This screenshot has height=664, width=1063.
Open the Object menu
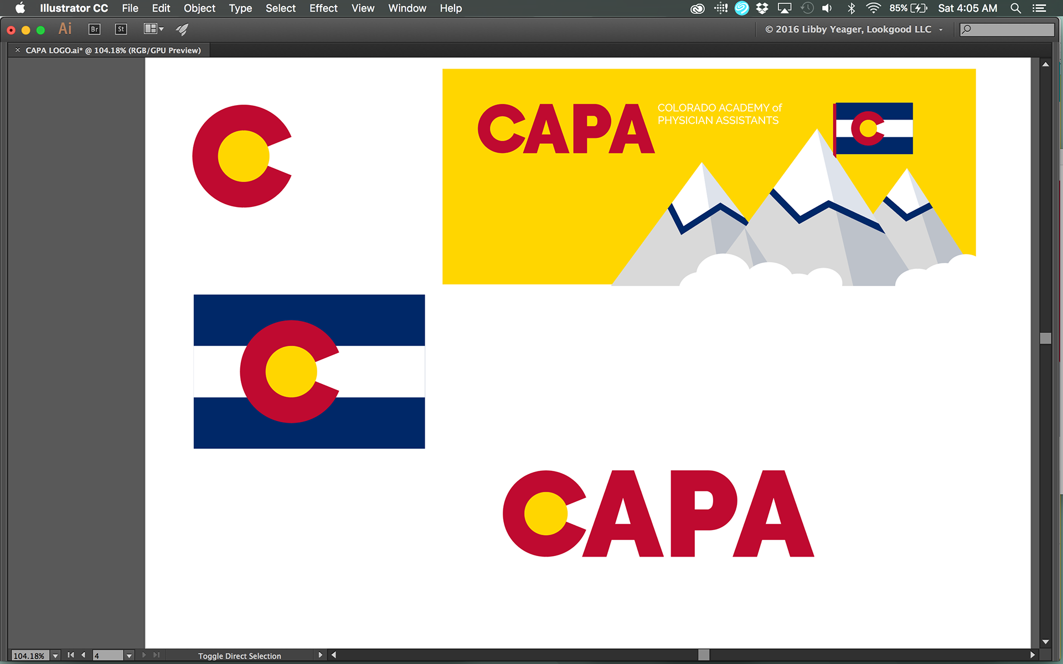point(199,8)
